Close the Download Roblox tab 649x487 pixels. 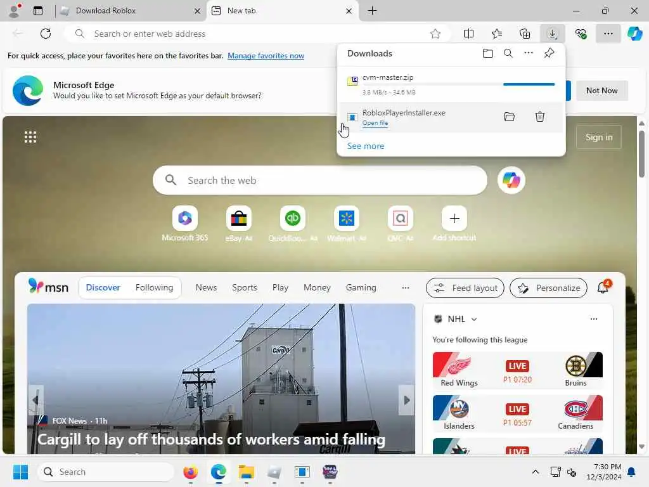198,11
